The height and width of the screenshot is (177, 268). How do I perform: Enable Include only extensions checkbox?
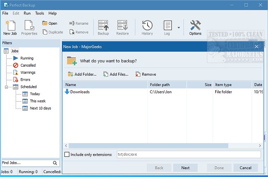click(x=67, y=154)
